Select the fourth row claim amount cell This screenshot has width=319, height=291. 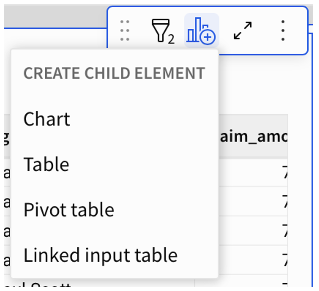coord(253,260)
